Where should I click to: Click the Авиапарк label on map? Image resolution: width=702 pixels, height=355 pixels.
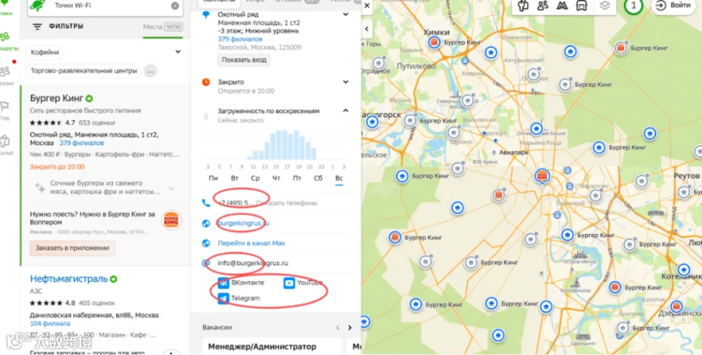tap(513, 152)
